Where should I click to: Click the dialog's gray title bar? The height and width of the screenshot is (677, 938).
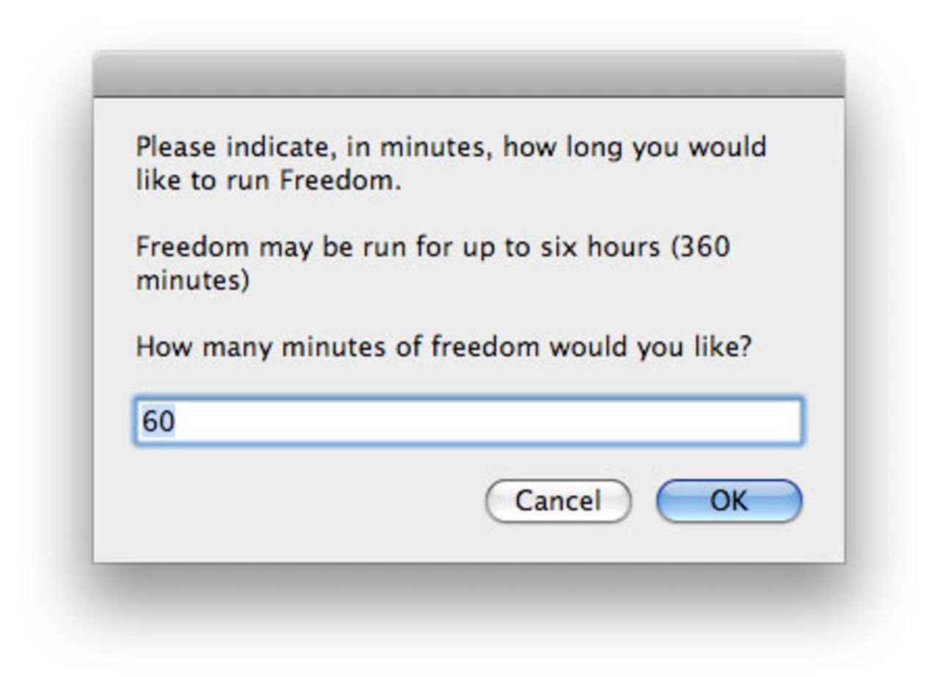pyautogui.click(x=468, y=75)
